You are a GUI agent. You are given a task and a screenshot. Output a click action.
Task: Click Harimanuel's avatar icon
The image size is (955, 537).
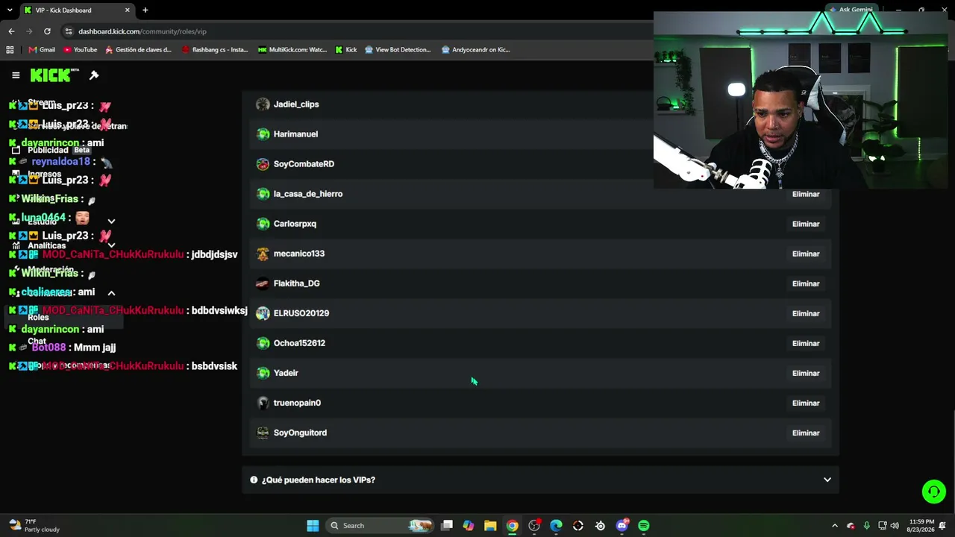(263, 134)
